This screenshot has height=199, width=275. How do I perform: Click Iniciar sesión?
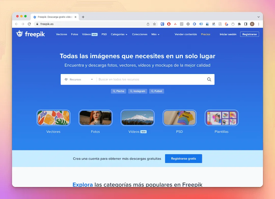(x=228, y=34)
